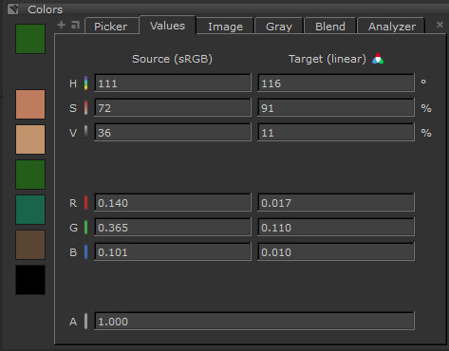This screenshot has height=351, width=449.
Task: Click the Colors panel icon in title bar
Action: (13, 9)
